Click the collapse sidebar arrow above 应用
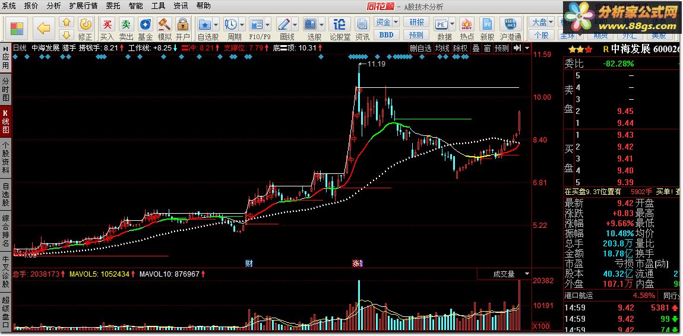This screenshot has height=336, width=683. click(6, 47)
